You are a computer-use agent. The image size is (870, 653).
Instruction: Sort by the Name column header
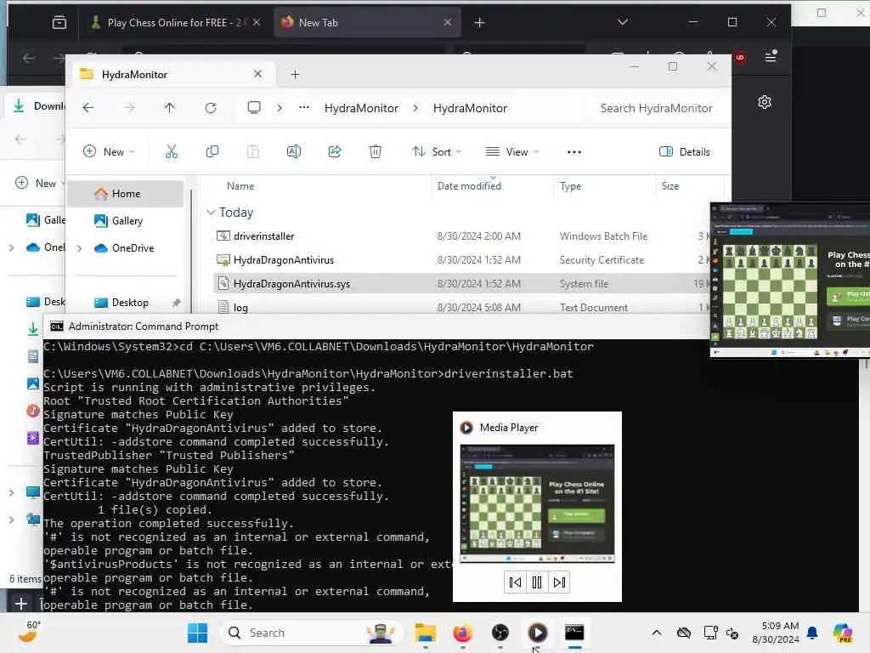pos(240,186)
